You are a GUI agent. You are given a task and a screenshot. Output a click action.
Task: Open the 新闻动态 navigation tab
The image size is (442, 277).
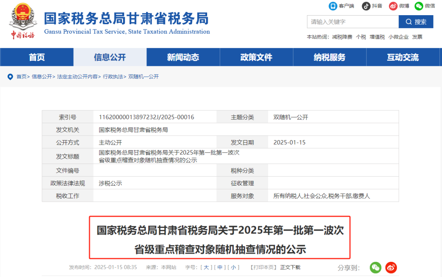[x=183, y=57]
